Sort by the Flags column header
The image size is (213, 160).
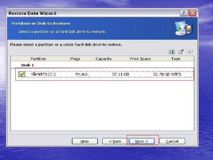click(x=82, y=59)
